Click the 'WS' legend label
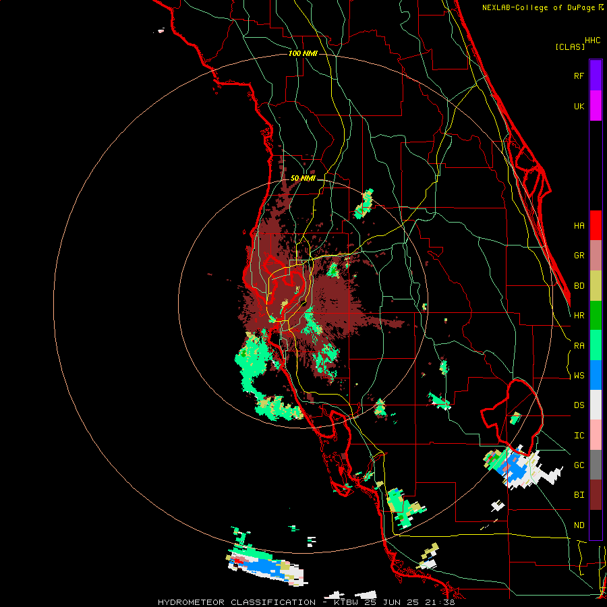This screenshot has height=607, width=607. pyautogui.click(x=579, y=376)
